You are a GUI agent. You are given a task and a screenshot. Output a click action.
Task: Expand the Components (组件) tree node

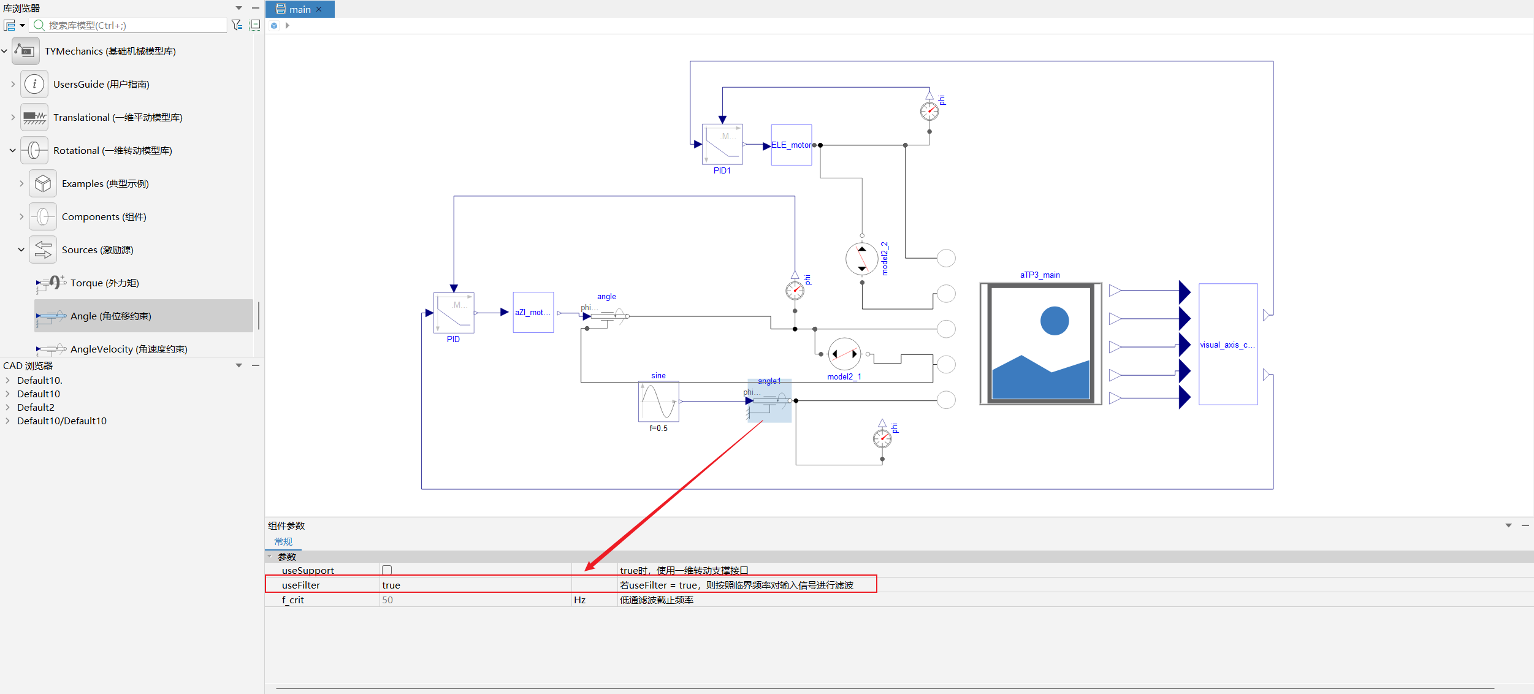click(x=21, y=216)
